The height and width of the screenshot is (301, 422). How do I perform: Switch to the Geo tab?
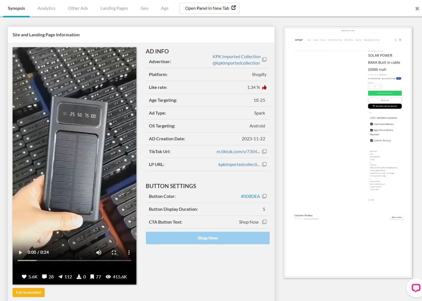(144, 8)
